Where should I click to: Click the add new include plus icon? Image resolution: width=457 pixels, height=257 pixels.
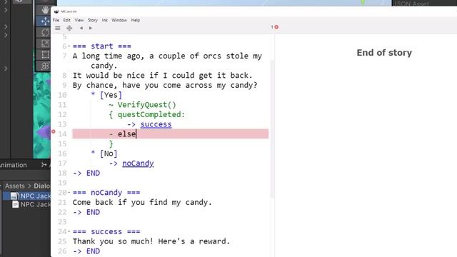coord(69,28)
